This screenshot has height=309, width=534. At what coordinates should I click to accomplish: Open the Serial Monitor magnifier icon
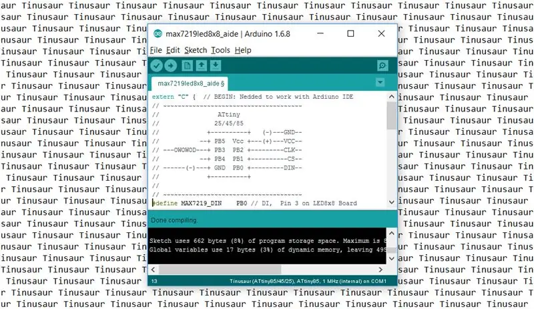(x=382, y=66)
